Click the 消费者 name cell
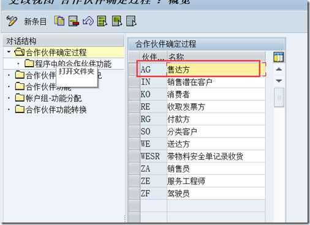Viewport: 310px width, 225px height. coord(216,95)
